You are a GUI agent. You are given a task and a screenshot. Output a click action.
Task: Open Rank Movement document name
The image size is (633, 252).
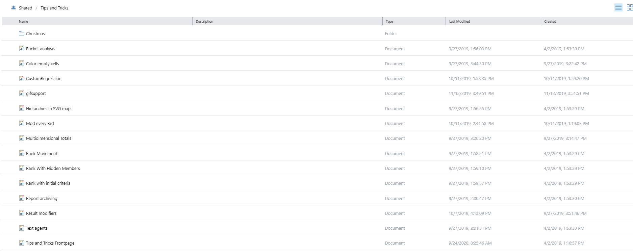click(42, 153)
